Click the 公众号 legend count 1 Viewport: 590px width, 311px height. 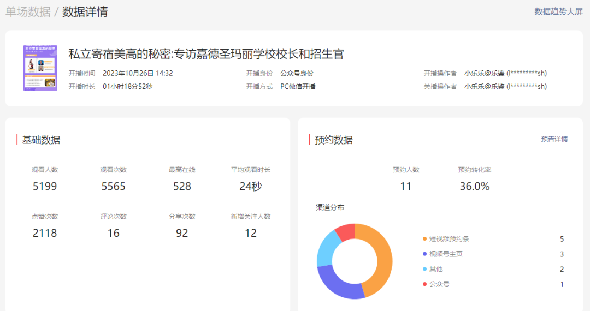tap(562, 284)
